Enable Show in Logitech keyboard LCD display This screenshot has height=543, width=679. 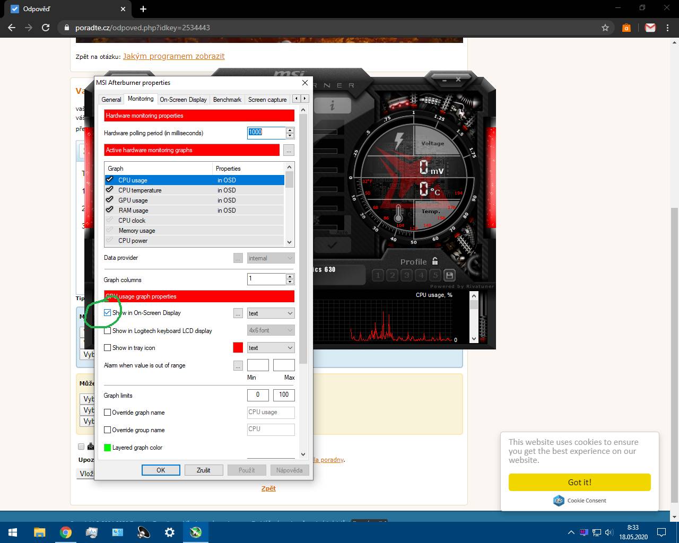(108, 330)
